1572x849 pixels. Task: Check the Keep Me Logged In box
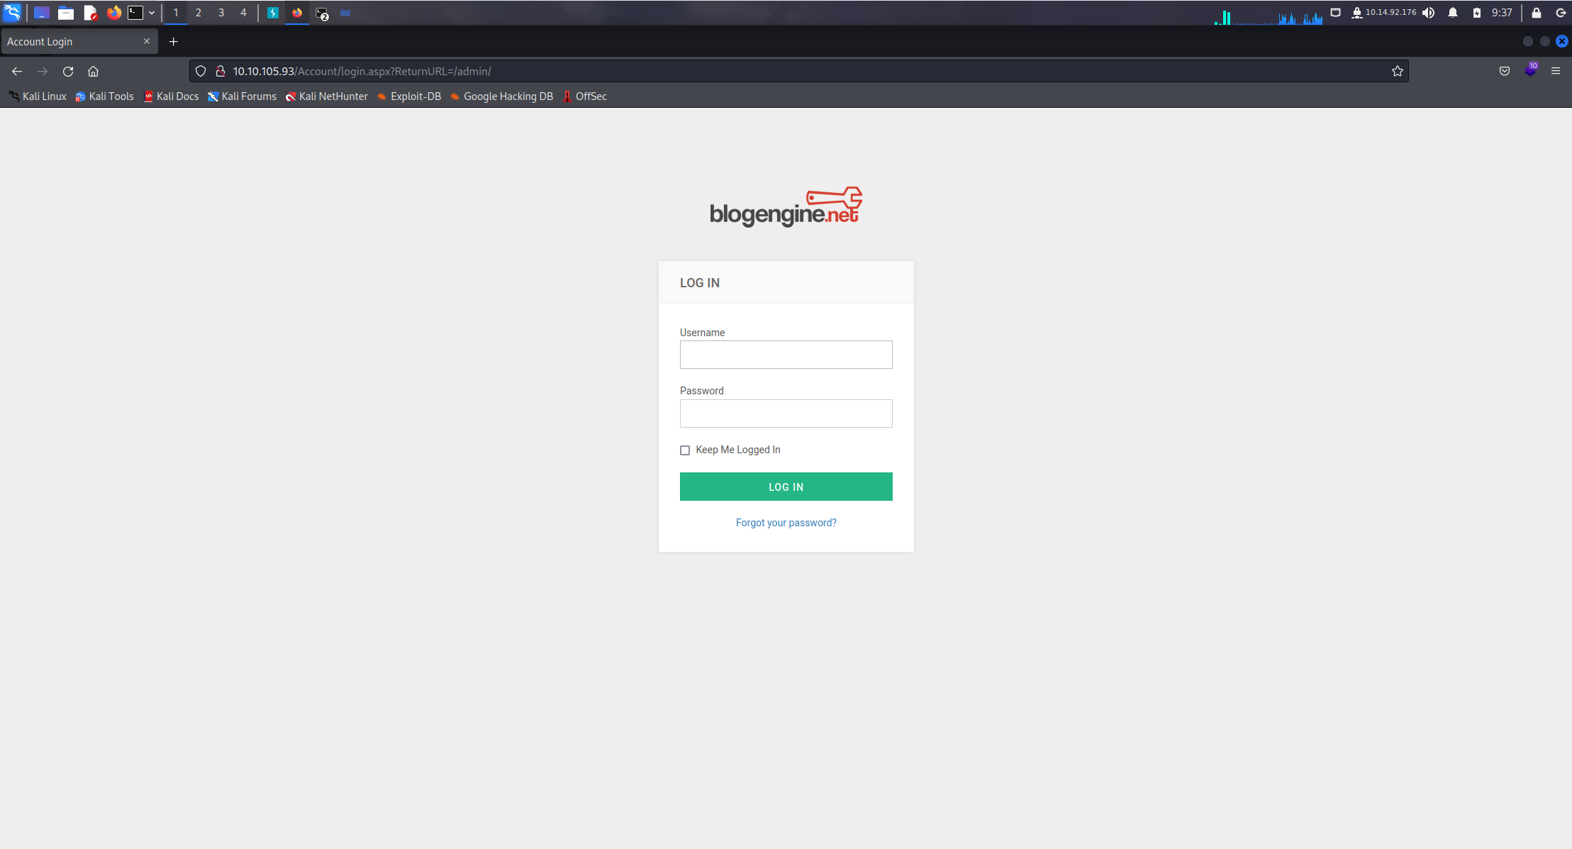(685, 450)
